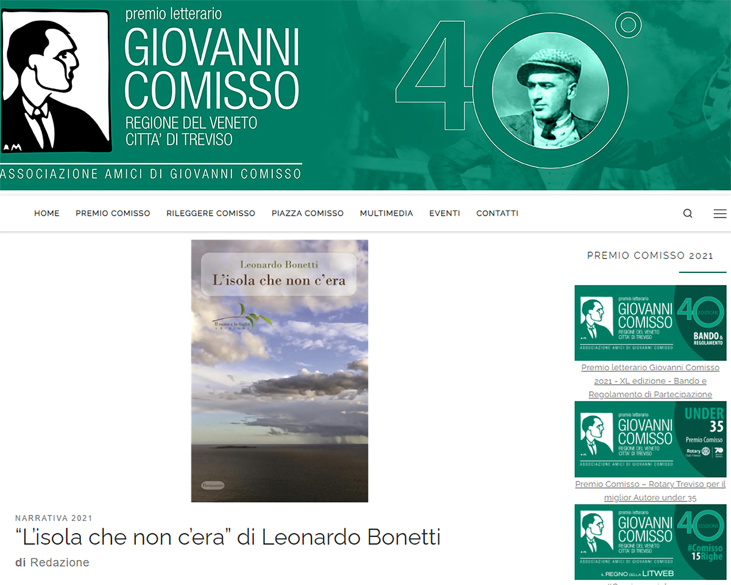Viewport: 731px width, 585px height.
Task: Click the NARRATIVA 2021 category label
Action: [54, 519]
